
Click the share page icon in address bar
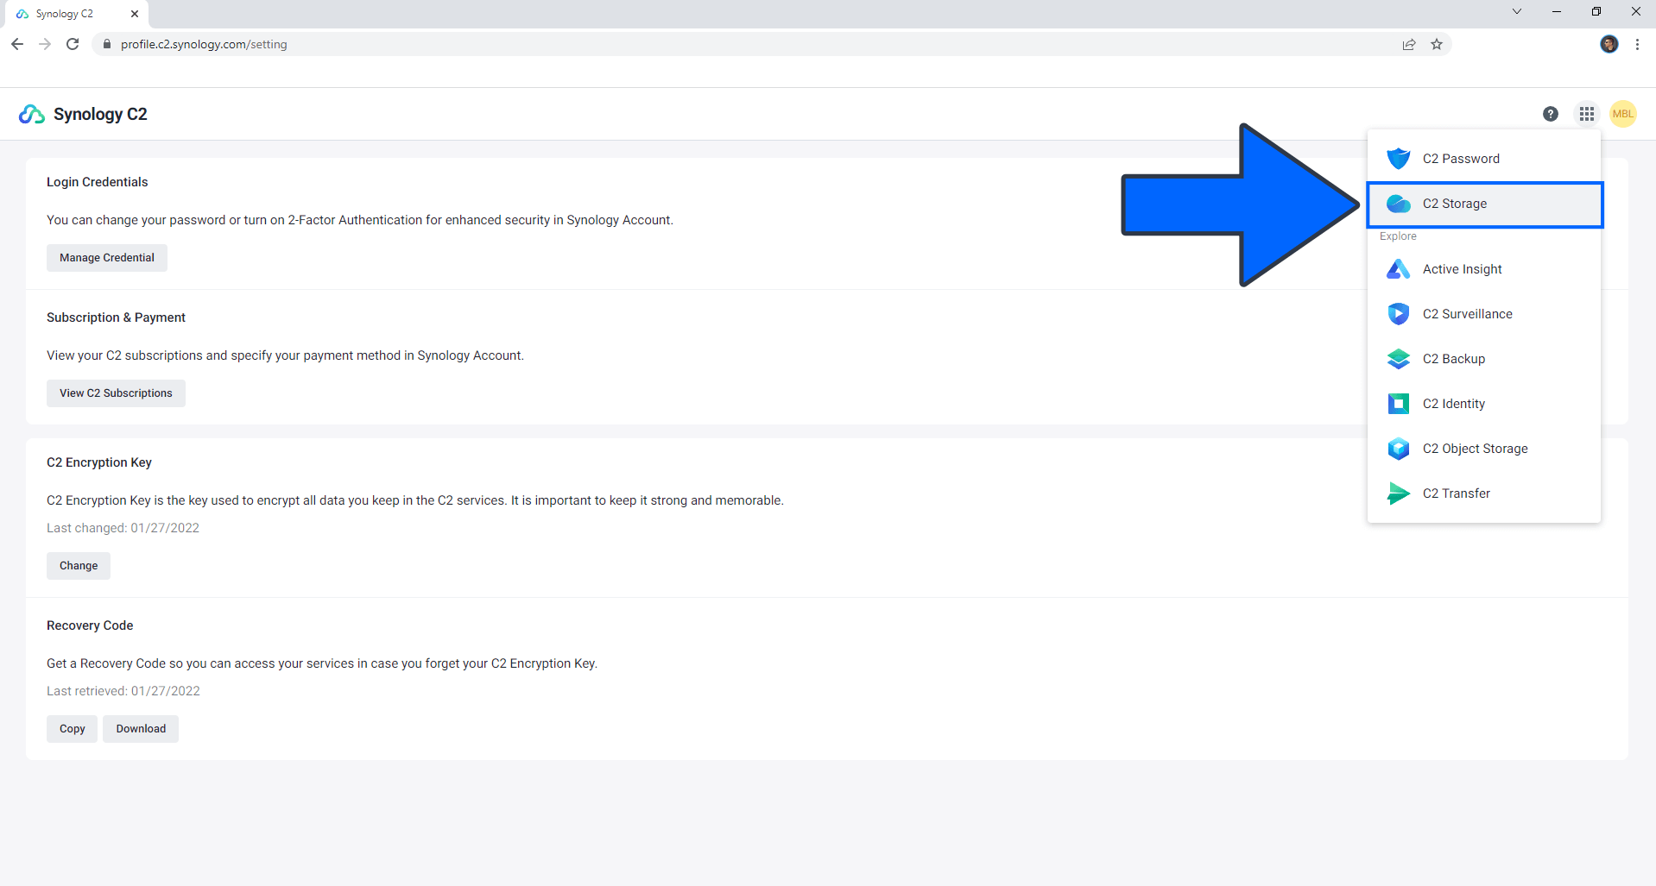pyautogui.click(x=1409, y=44)
